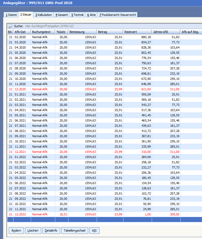The image size is (202, 239).
Task: Select the empty highlighted row at bottom
Action: tap(82, 220)
